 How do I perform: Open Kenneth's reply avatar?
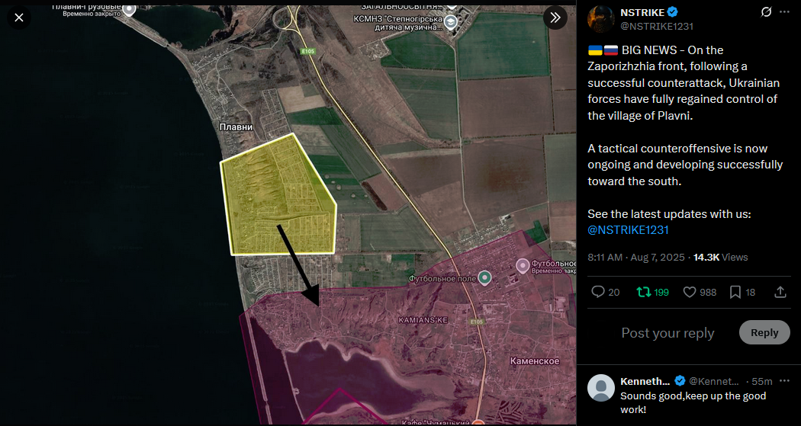(x=601, y=387)
